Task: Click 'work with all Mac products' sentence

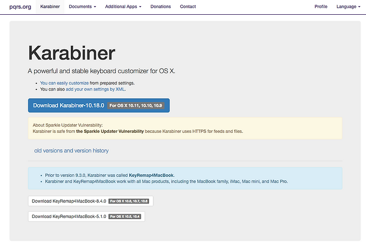Action: click(166, 181)
